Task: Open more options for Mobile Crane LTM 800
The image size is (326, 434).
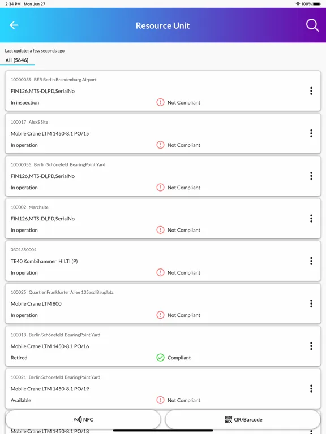Action: pos(311,303)
